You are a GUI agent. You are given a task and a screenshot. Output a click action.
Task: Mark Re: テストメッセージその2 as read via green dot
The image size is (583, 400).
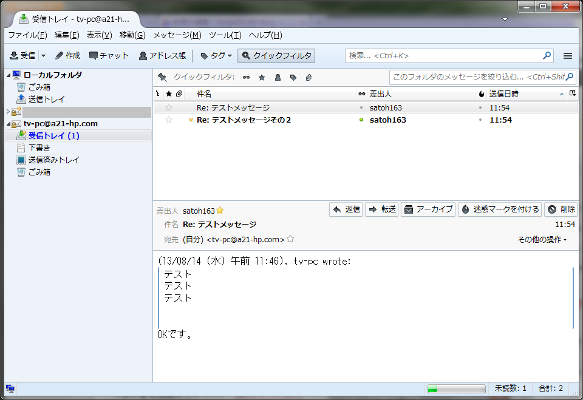click(x=361, y=120)
